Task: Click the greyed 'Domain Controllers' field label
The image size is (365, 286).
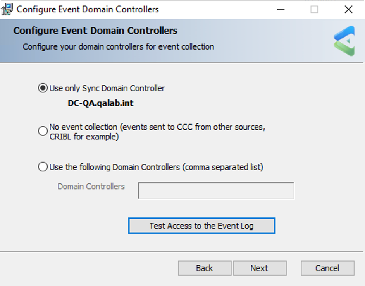Action: [91, 187]
